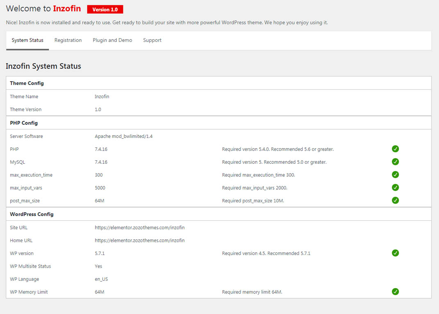Click the Site URL value text
Viewport: 439px width, 314px height.
(139, 227)
